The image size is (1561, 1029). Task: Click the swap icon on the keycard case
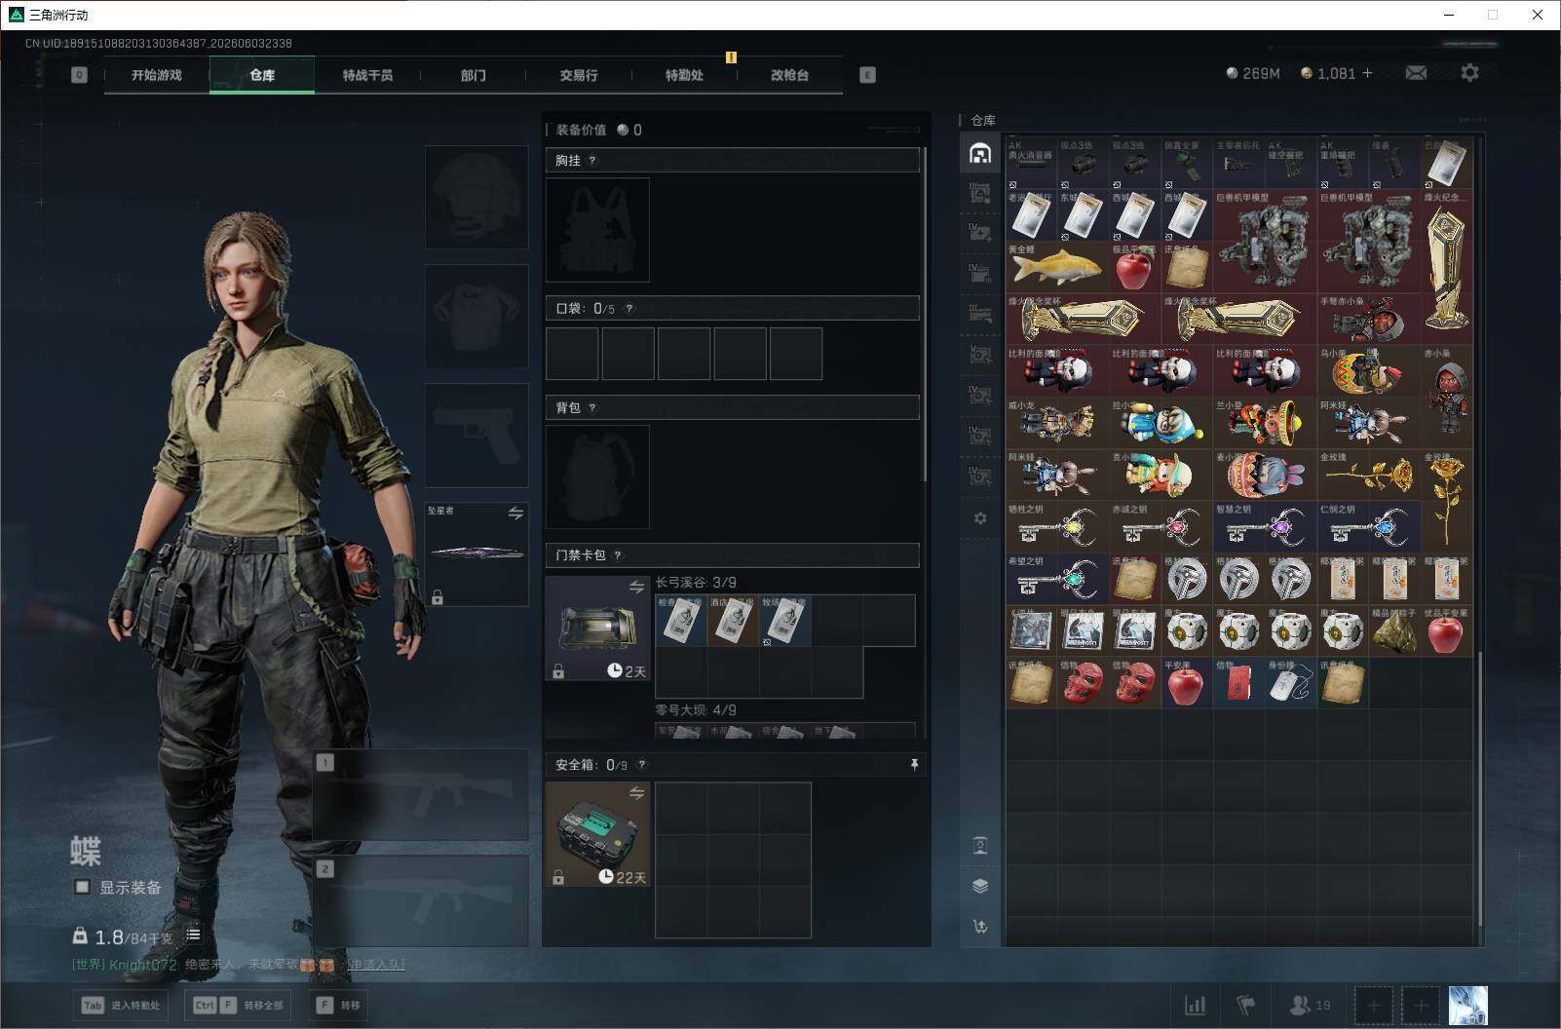636,587
